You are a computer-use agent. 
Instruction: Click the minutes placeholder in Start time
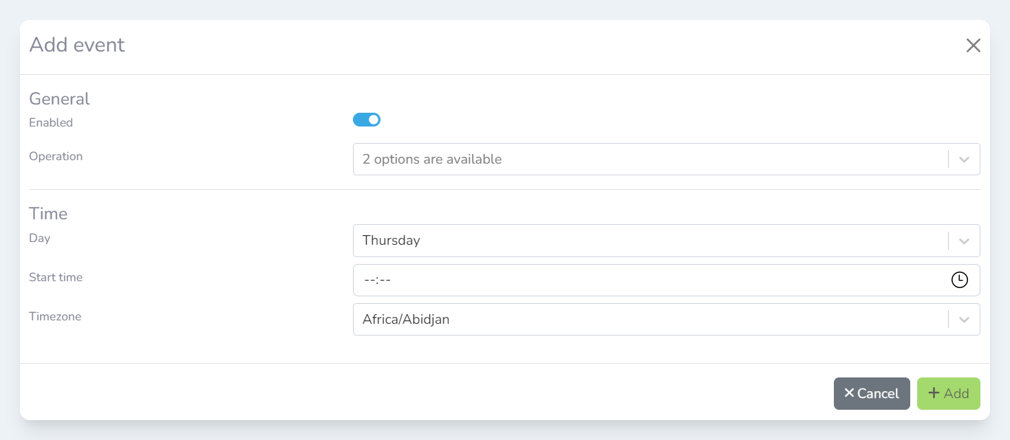[385, 280]
